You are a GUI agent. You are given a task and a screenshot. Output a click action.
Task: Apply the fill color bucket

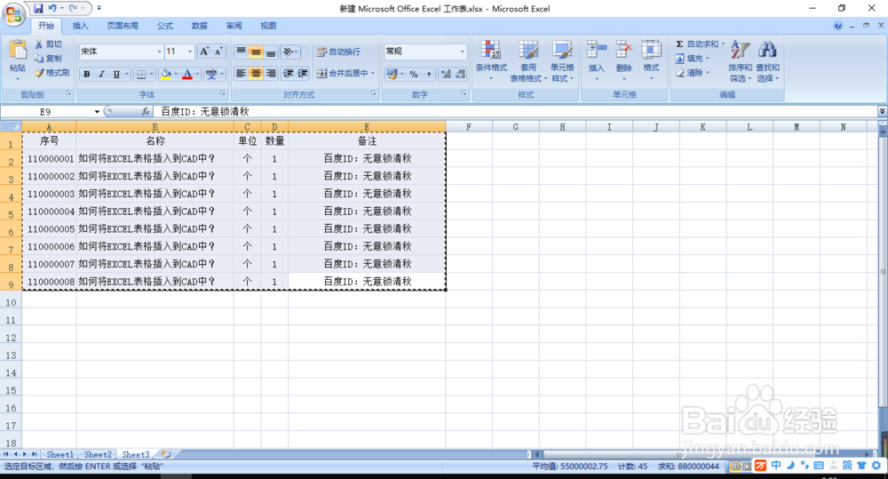click(x=166, y=74)
